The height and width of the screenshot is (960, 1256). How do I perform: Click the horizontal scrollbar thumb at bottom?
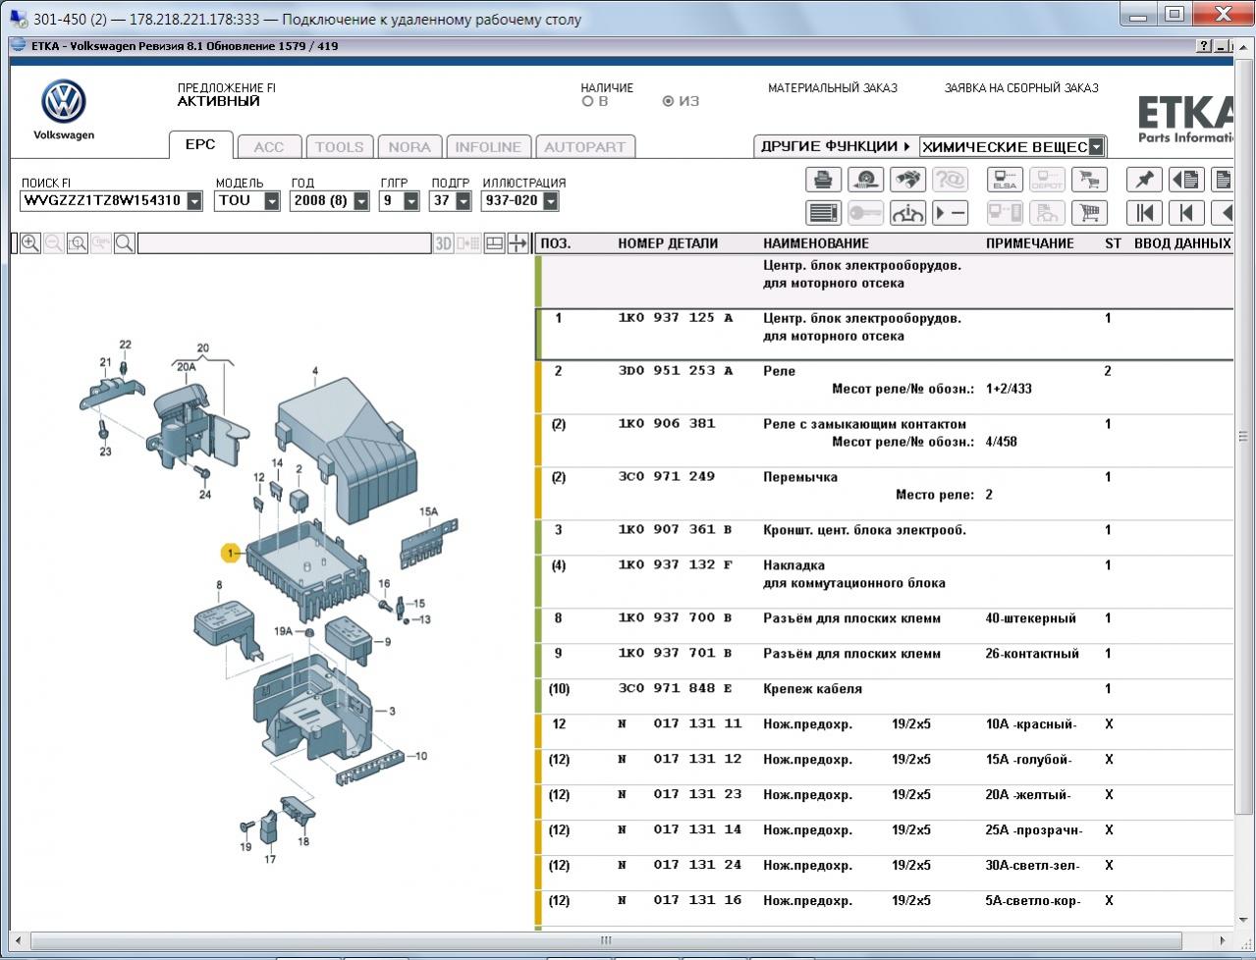click(x=605, y=940)
